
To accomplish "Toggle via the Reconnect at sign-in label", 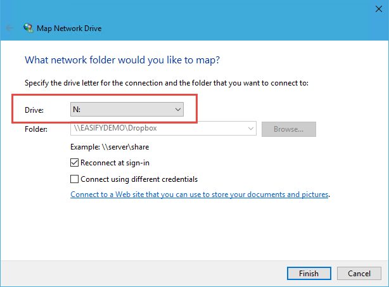I will 112,163.
